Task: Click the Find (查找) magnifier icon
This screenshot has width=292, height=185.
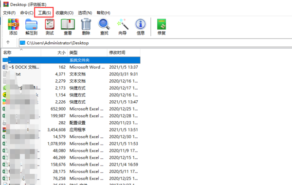Action: pyautogui.click(x=104, y=24)
